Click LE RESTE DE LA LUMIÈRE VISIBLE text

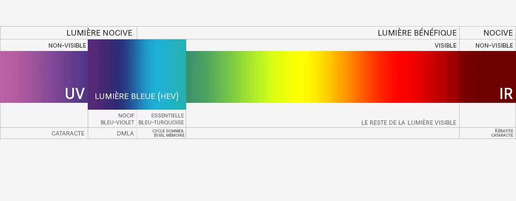click(408, 123)
